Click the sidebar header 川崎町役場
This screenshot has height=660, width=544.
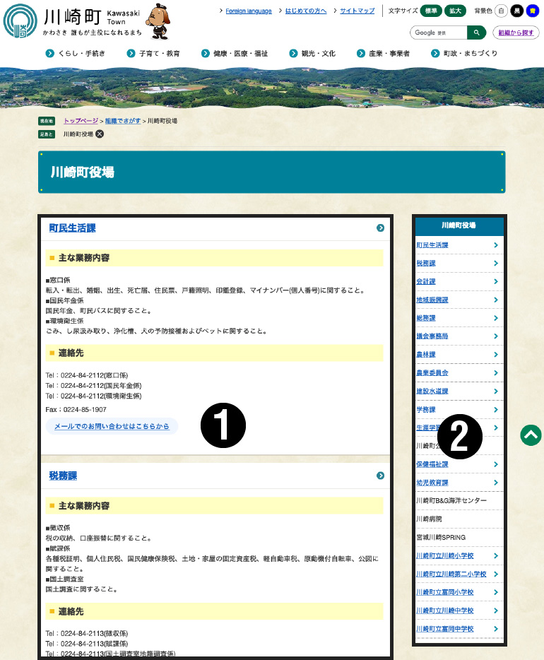[x=459, y=225]
